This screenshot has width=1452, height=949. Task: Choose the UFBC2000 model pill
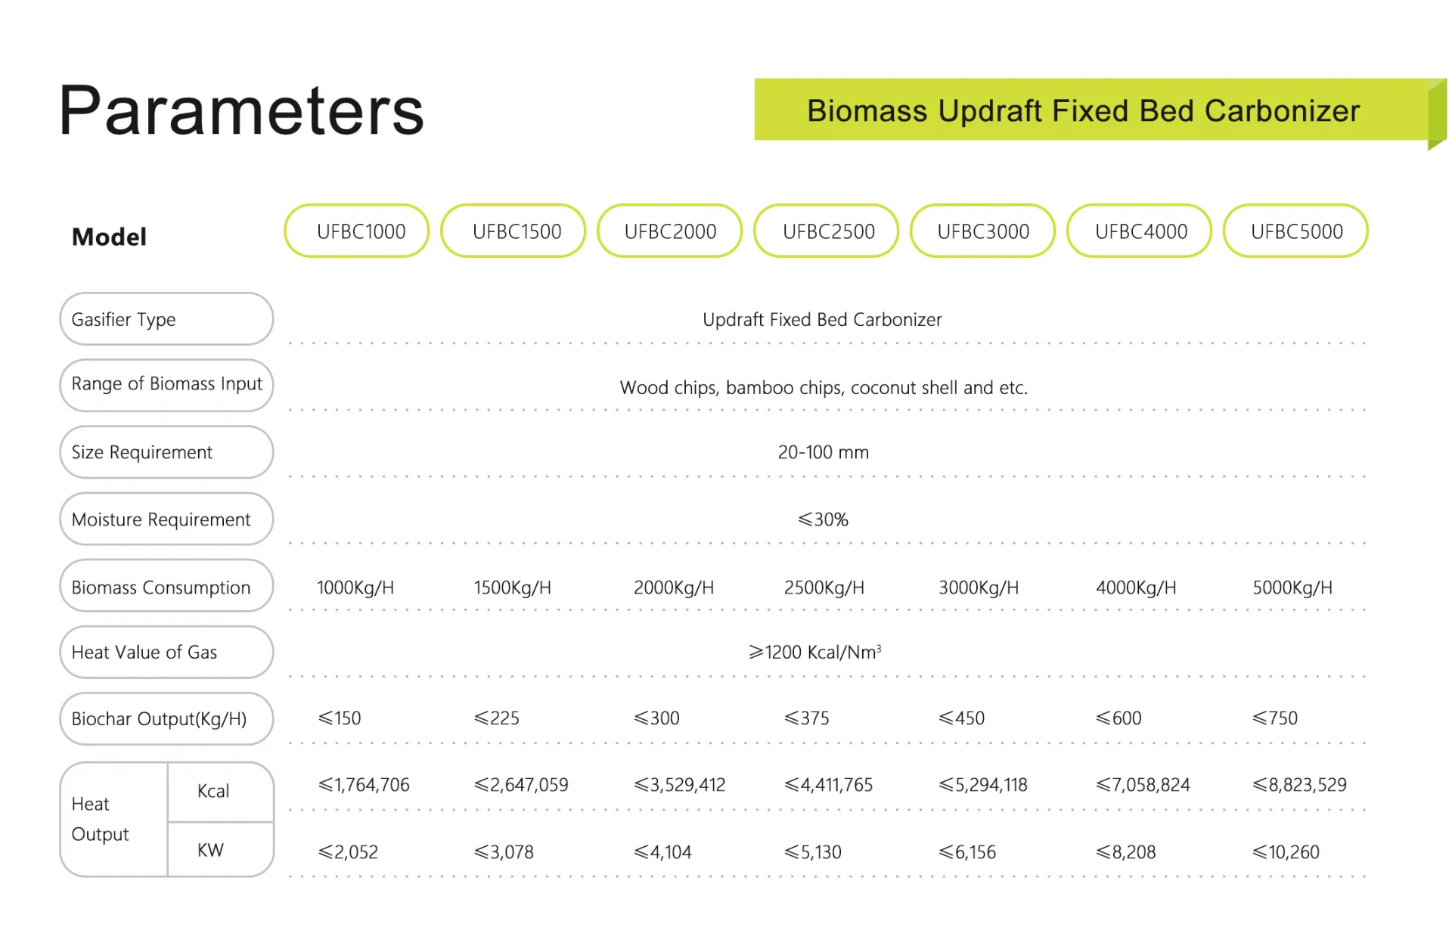(x=670, y=231)
